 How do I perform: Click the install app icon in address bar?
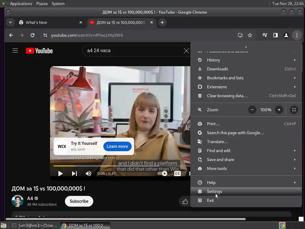[x=240, y=35]
